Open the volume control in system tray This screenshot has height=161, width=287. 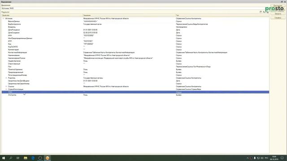262,158
